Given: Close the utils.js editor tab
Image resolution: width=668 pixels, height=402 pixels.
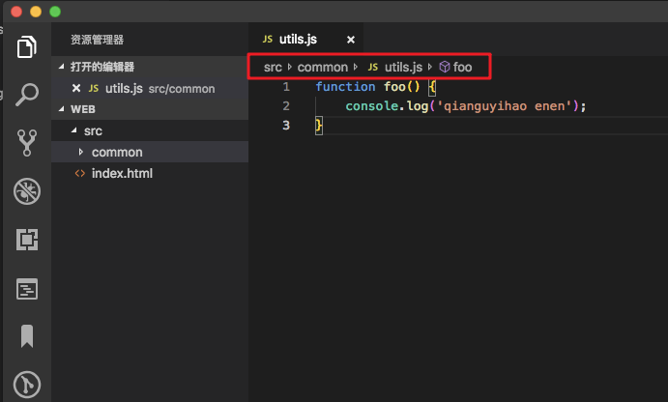Looking at the screenshot, I should [x=351, y=40].
